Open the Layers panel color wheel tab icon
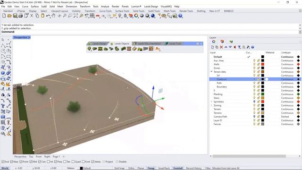 214,42
